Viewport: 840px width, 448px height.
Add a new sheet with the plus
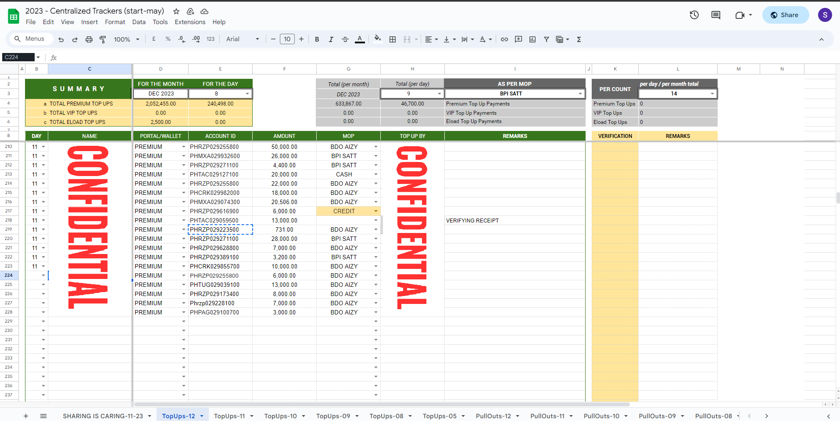pos(26,416)
